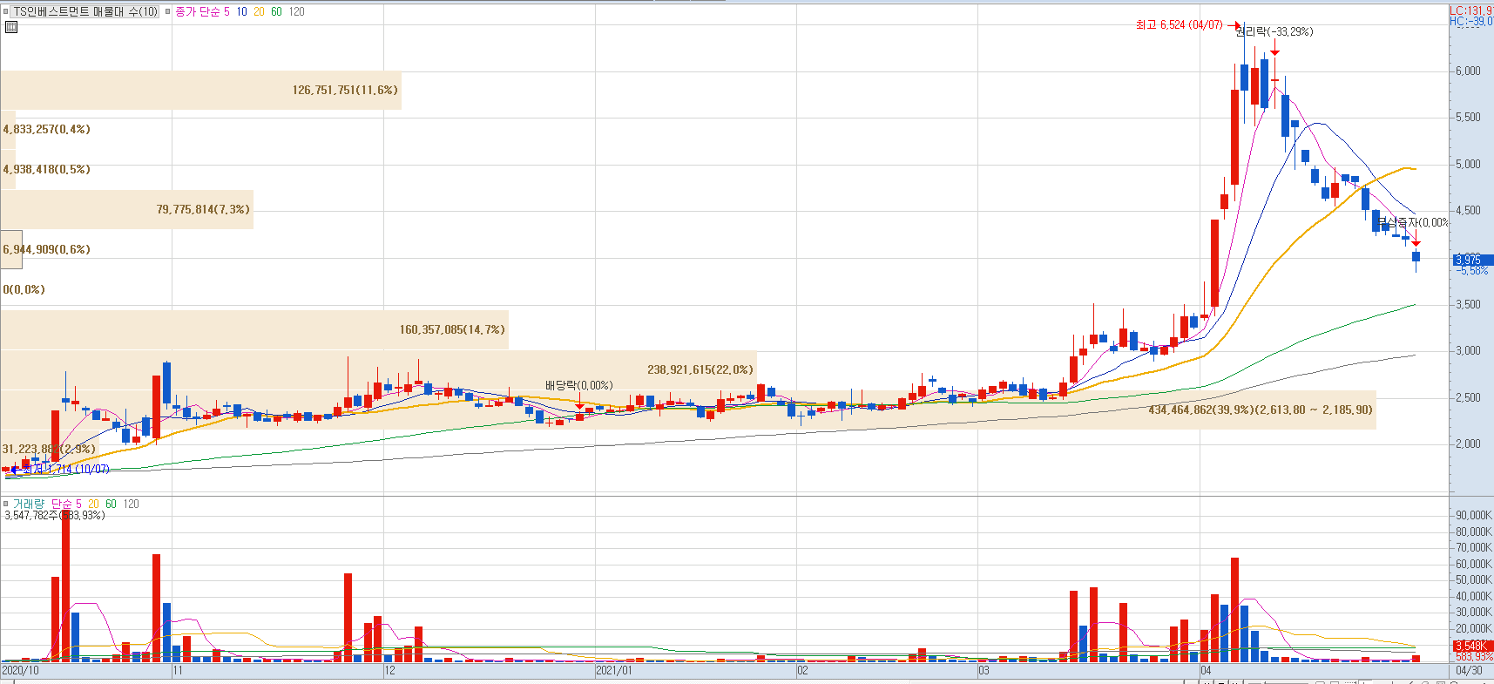This screenshot has height=684, width=1494.
Task: Select the 79,775,814(7.3%) volume profile bar
Action: [x=126, y=209]
